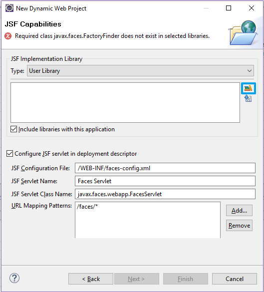This screenshot has width=264, height=292.
Task: Click red error icon beside message
Action: click(x=8, y=36)
